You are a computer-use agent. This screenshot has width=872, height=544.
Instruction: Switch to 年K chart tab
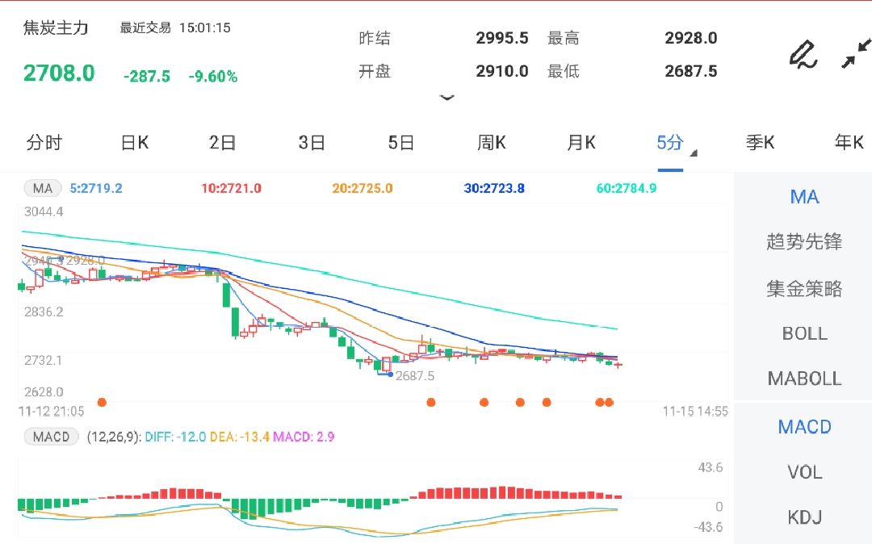pos(849,143)
